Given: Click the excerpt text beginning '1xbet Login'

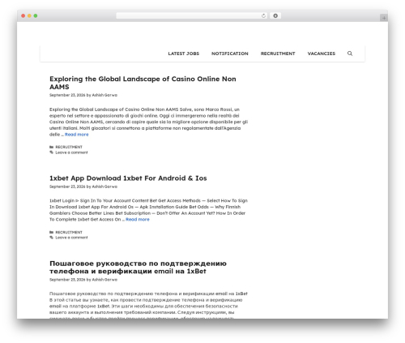Looking at the screenshot, I should [148, 210].
